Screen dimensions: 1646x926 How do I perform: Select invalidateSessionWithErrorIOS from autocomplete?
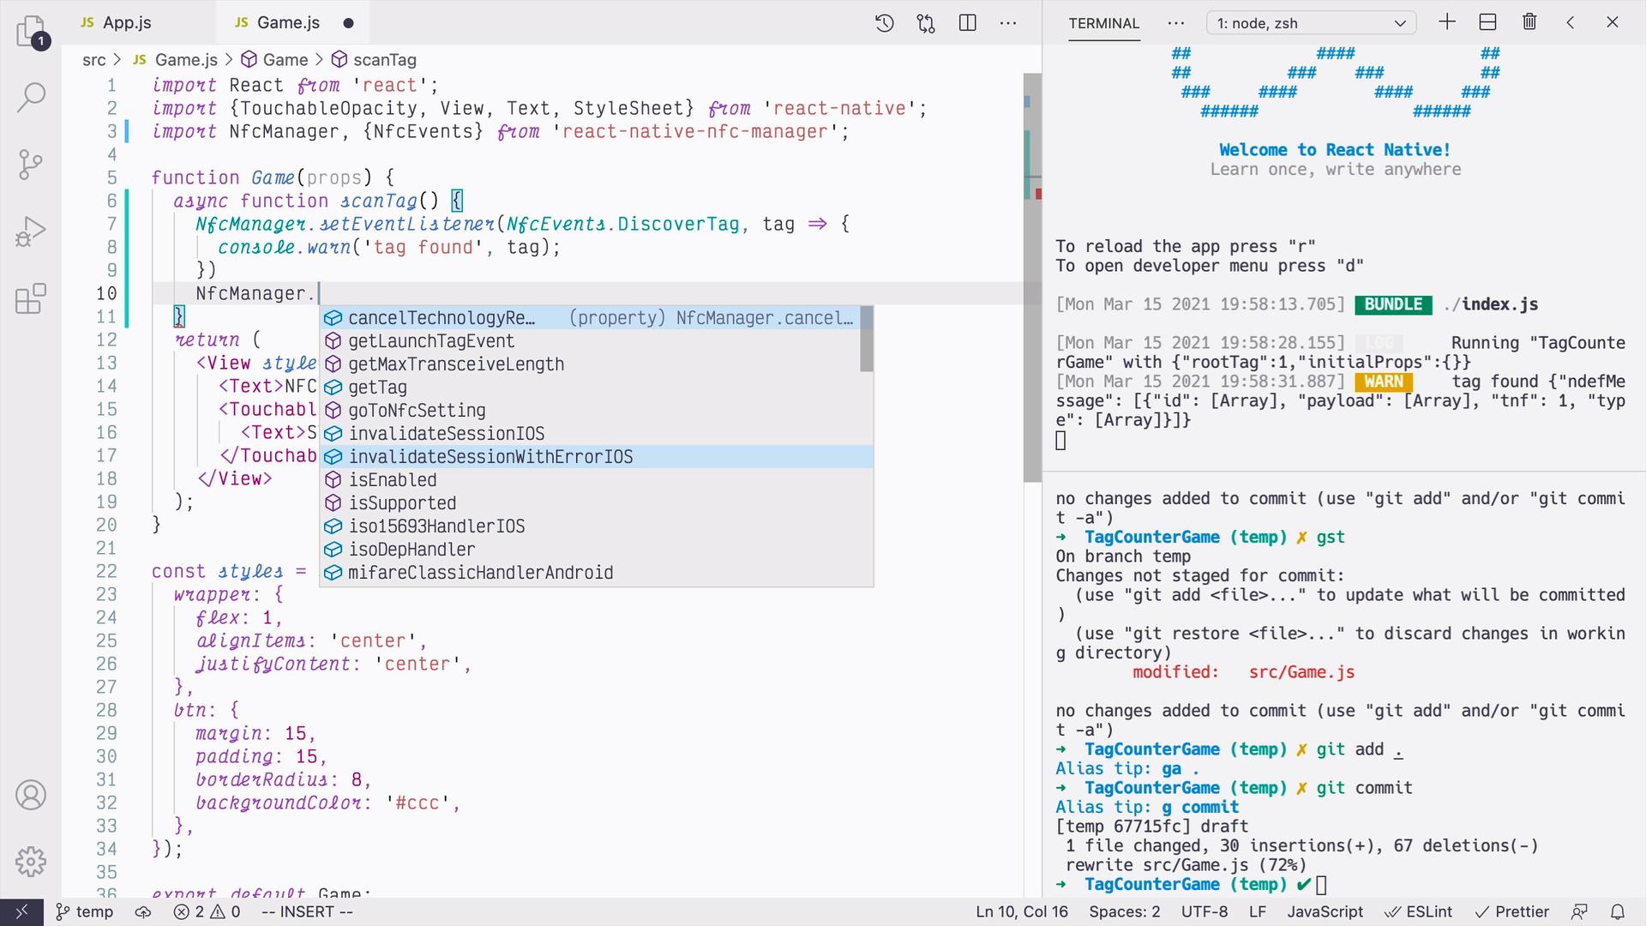493,458
